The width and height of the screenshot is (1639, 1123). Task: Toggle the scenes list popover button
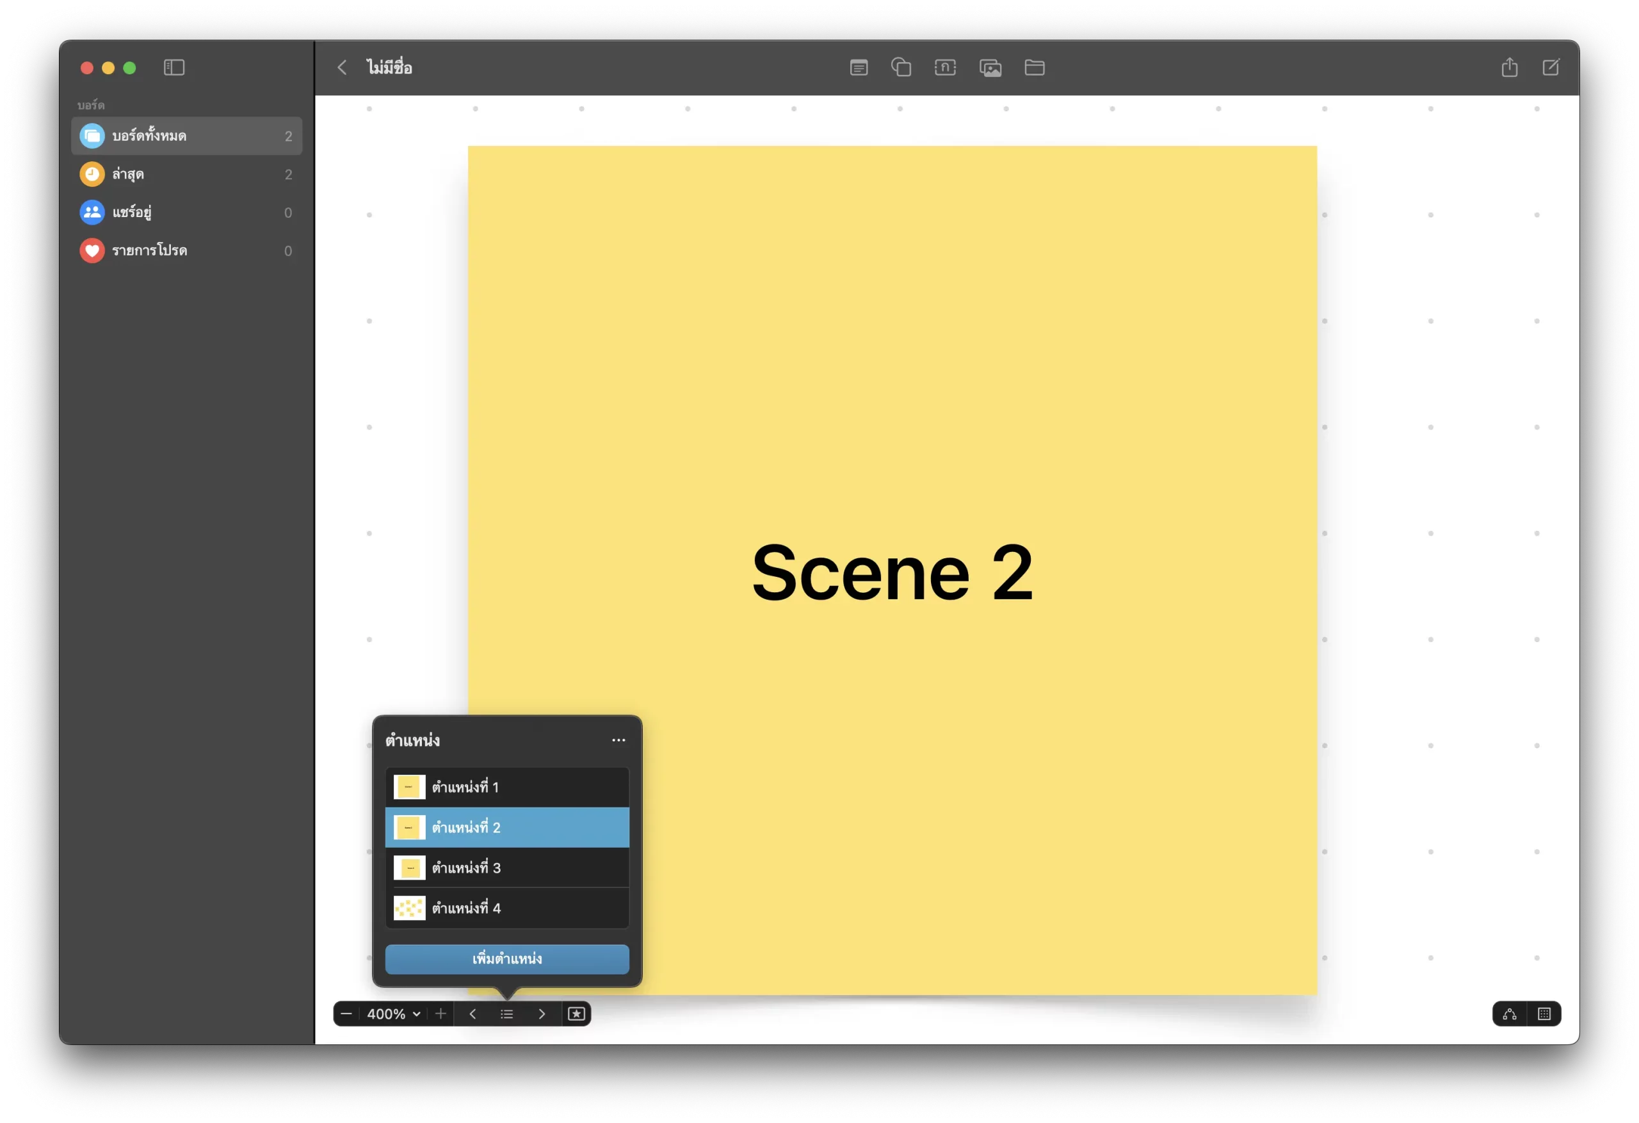(506, 1014)
